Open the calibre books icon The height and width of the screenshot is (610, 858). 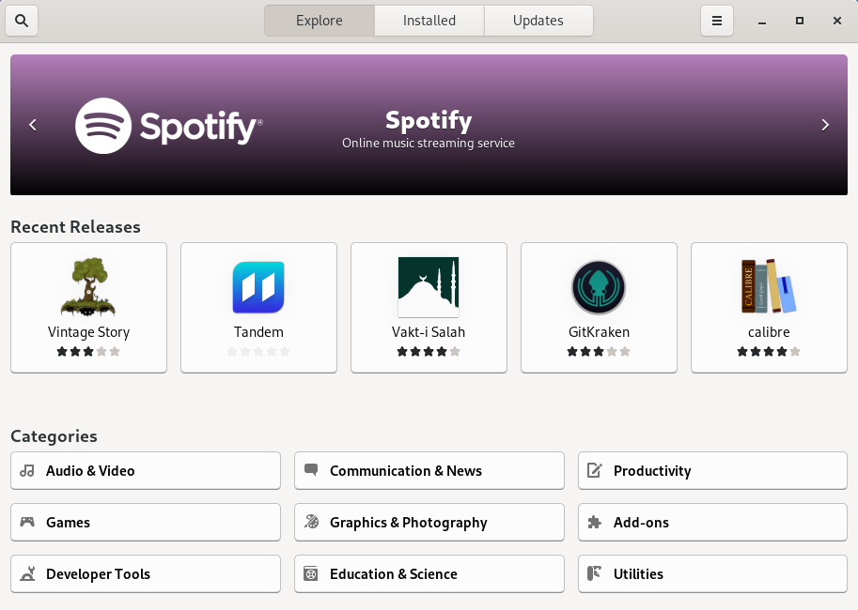769,287
